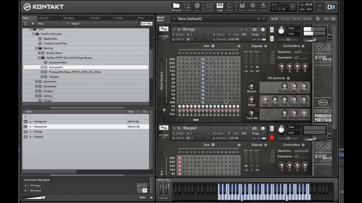Click the wrench icon of a - Strings
This screenshot has height=203, width=362.
[x=164, y=29]
